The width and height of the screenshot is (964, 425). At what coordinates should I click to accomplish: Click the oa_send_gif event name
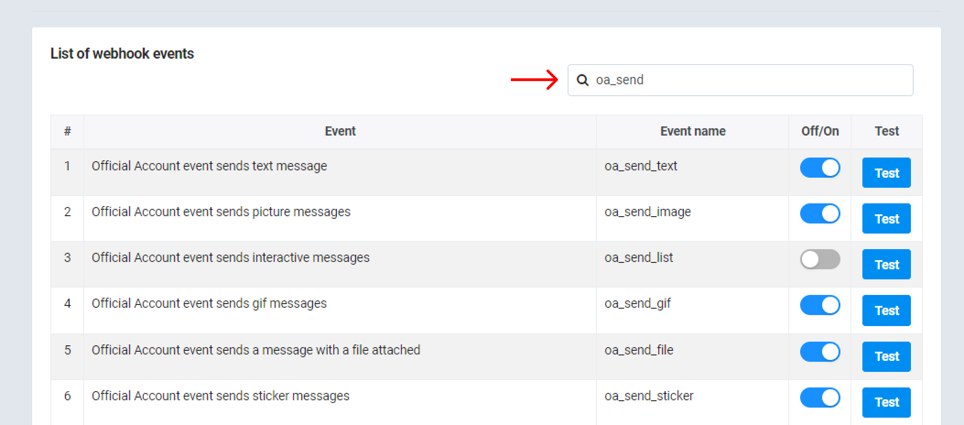(638, 303)
